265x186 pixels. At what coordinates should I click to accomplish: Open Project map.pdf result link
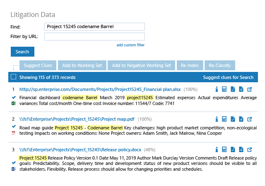(x=77, y=119)
